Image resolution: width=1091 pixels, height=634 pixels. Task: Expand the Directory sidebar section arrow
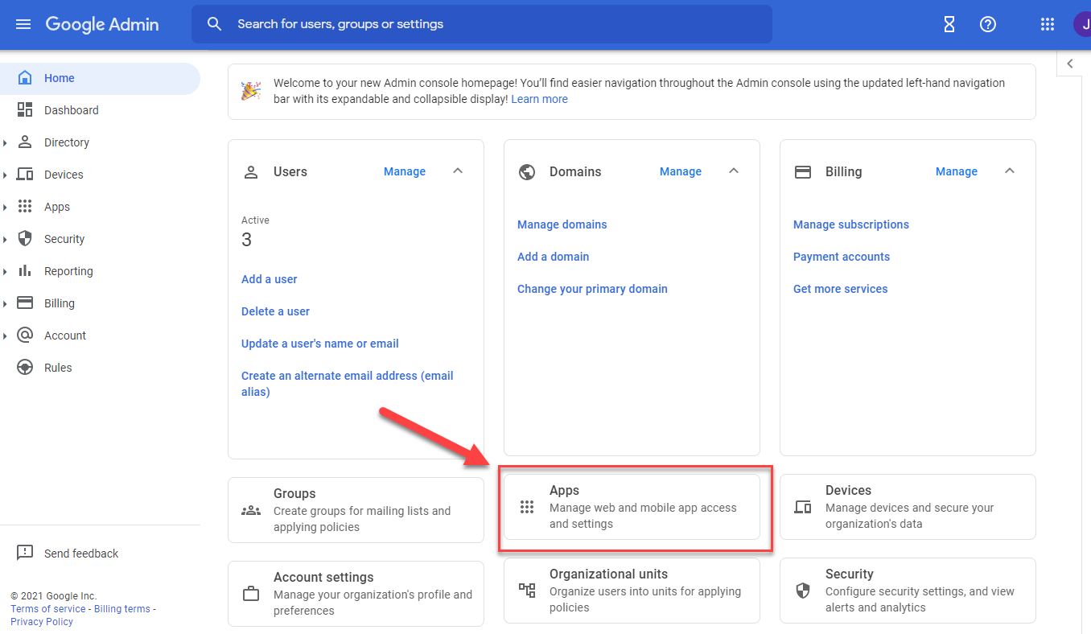coord(5,143)
